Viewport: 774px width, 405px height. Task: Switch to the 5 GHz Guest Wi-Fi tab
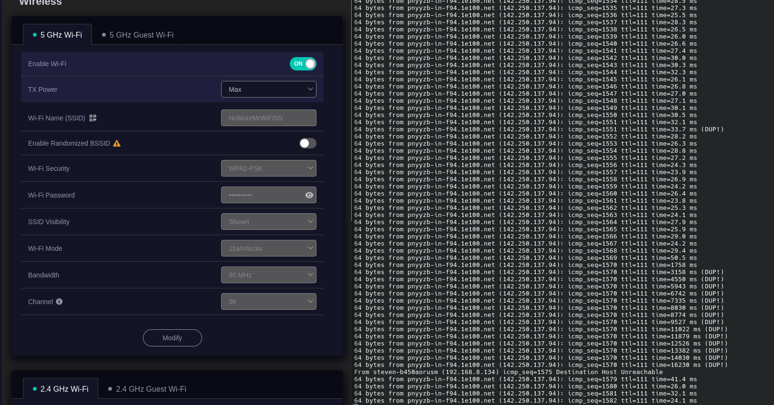pos(138,35)
